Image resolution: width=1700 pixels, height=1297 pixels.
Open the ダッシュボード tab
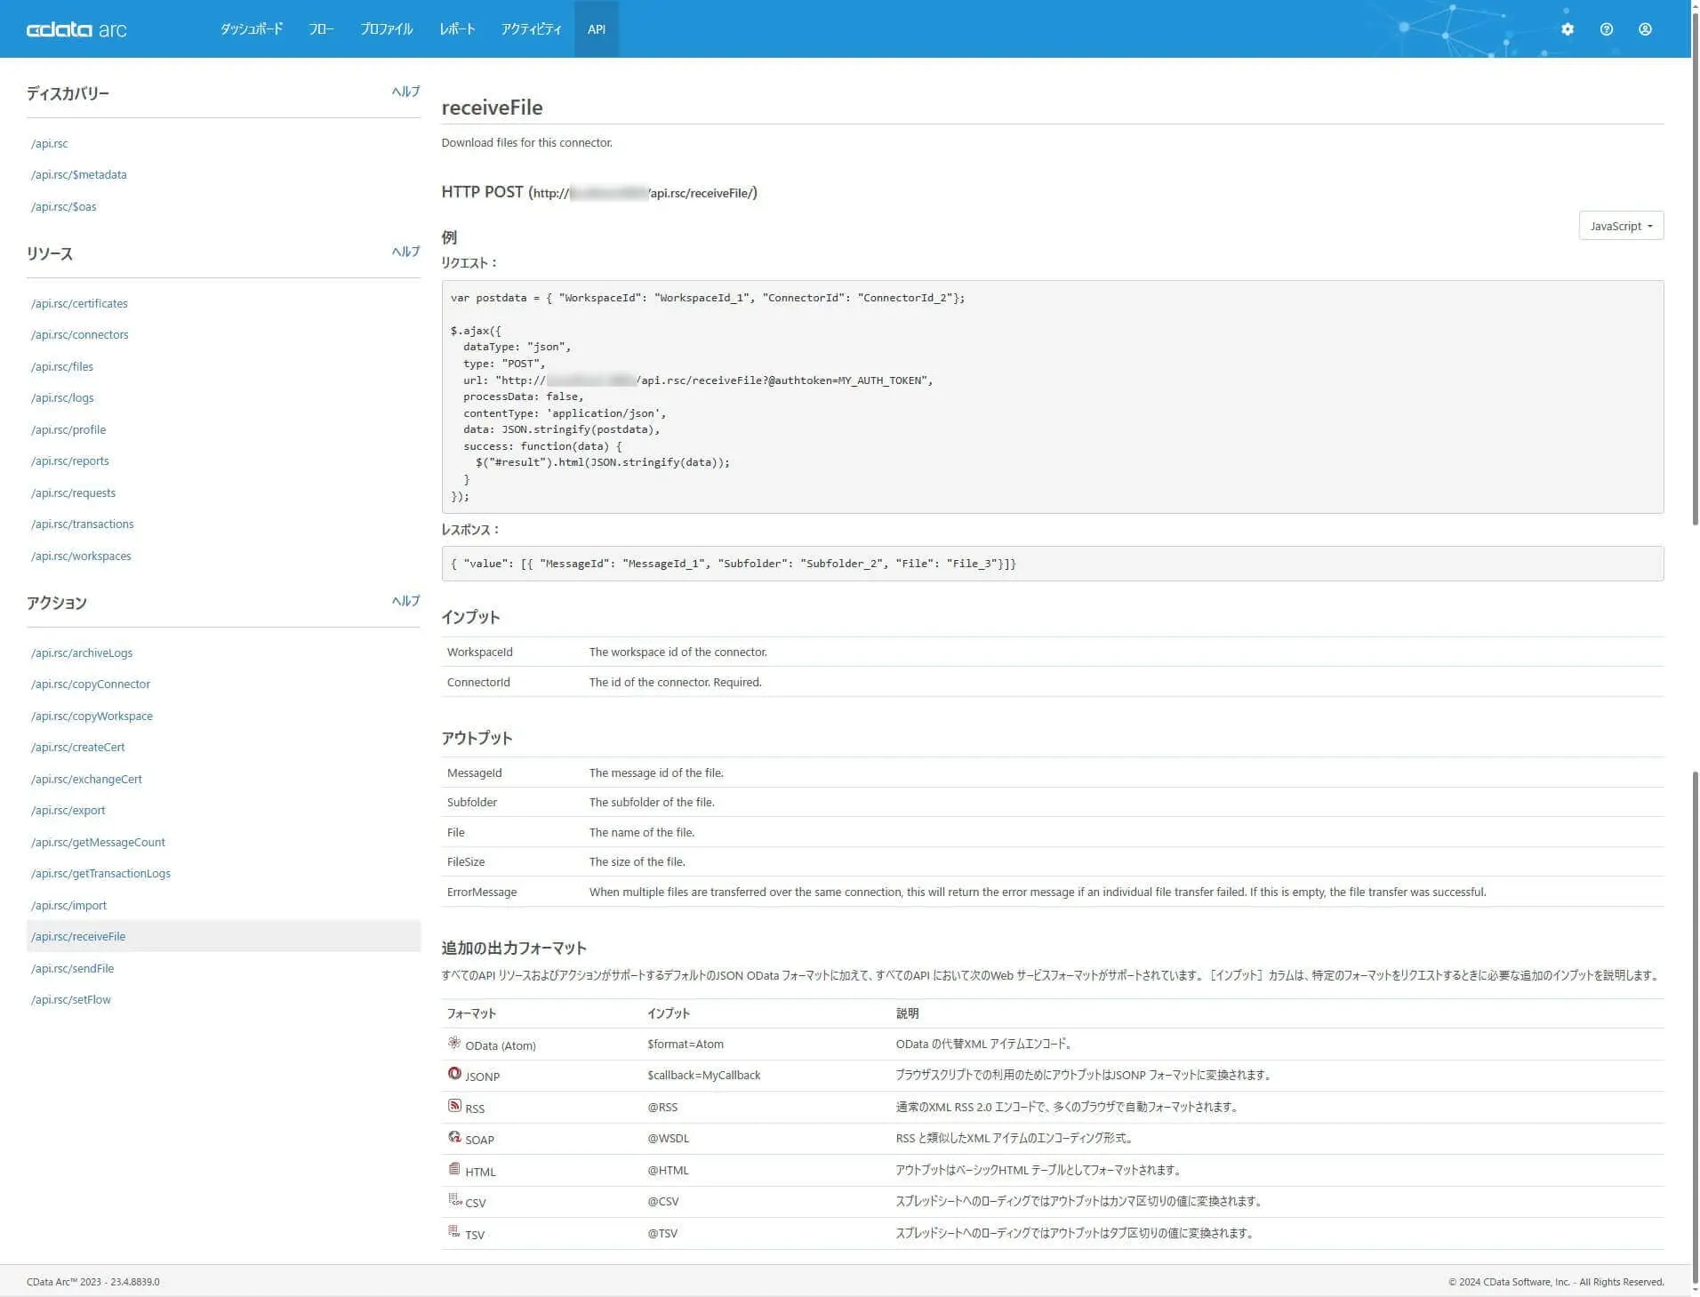(x=252, y=29)
